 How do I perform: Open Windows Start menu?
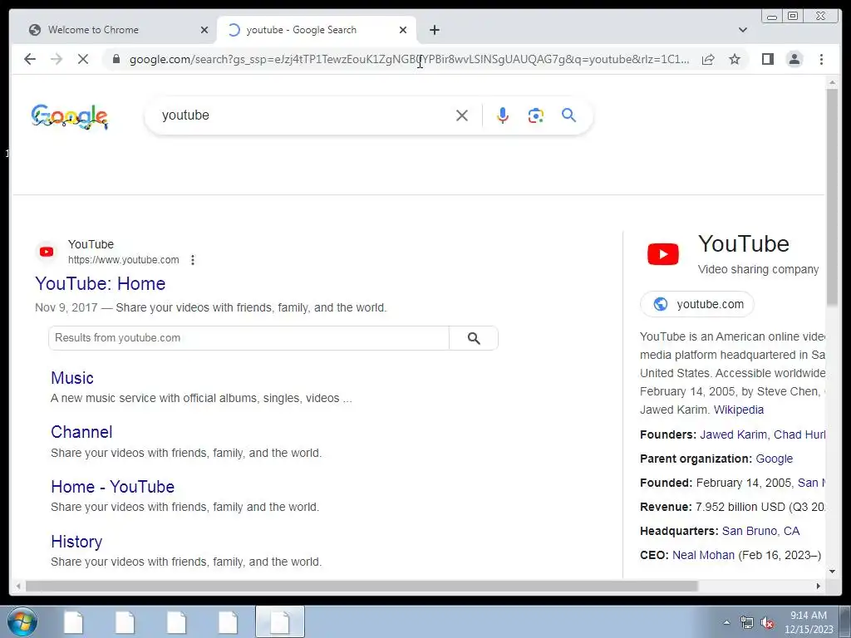click(x=22, y=621)
